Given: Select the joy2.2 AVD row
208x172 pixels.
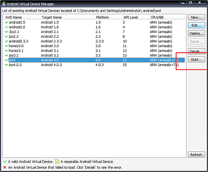Looking at the screenshot, I should pos(94,36).
